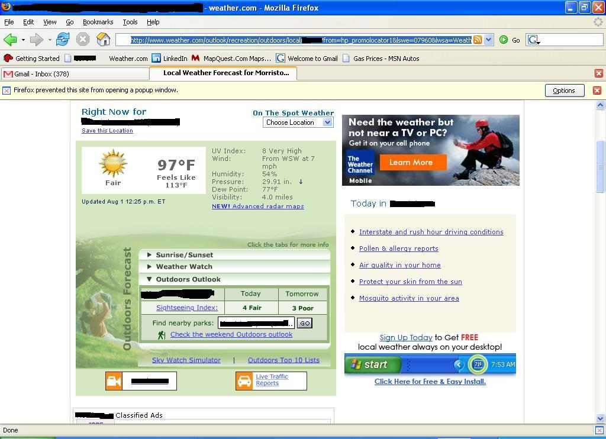Open the Save this Location link
This screenshot has width=606, height=439.
click(x=107, y=131)
